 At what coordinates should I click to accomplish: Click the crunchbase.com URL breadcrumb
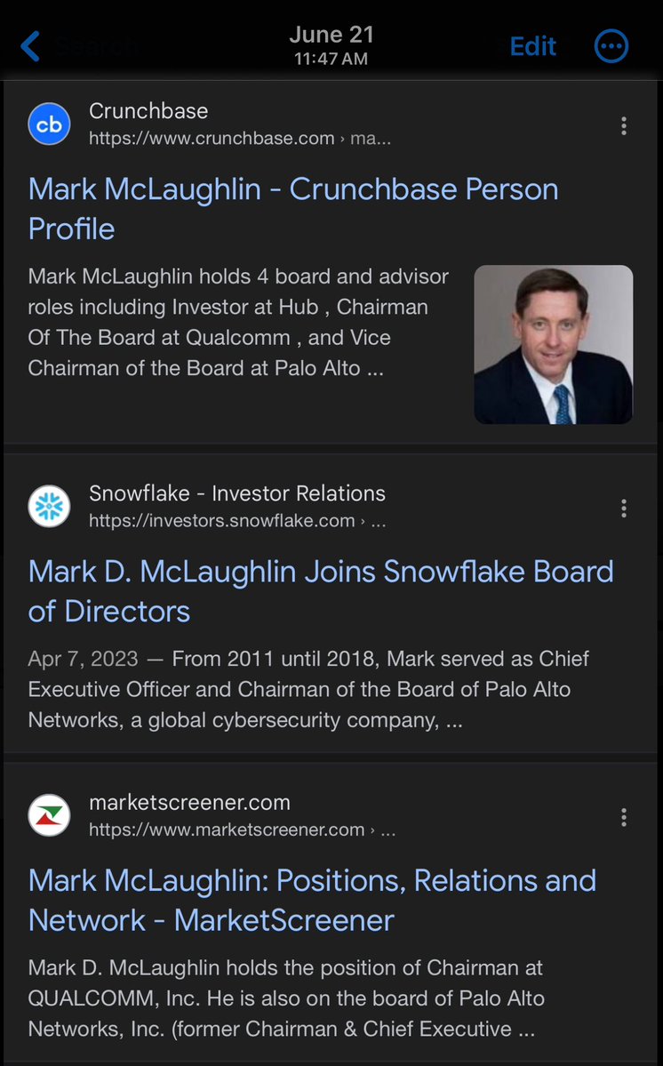tap(239, 139)
